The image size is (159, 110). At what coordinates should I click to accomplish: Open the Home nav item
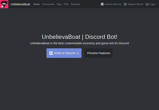(x=36, y=4)
